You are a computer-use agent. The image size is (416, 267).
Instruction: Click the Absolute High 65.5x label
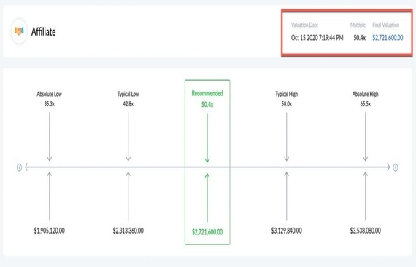tap(366, 99)
